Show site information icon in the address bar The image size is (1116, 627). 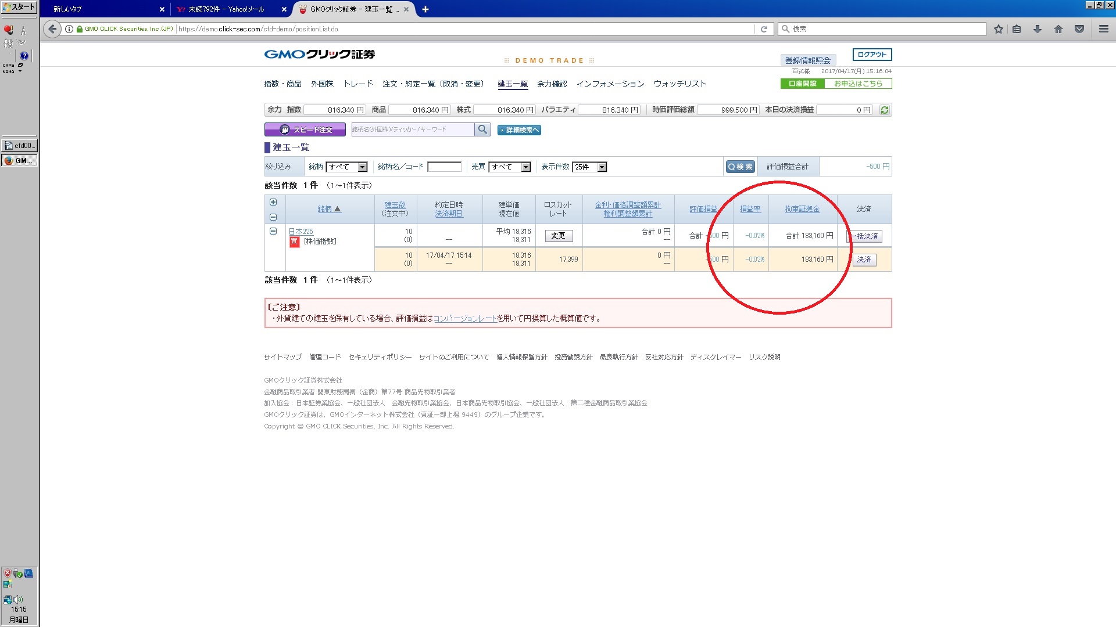coord(69,29)
